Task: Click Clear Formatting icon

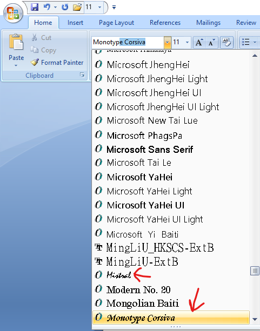Action: tap(226, 42)
